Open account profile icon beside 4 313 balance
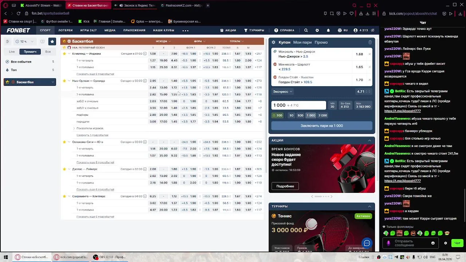This screenshot has width=466, height=262. click(355, 31)
